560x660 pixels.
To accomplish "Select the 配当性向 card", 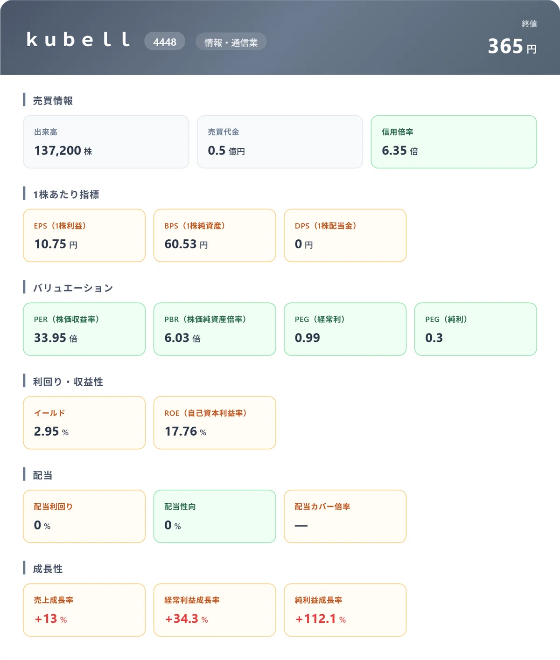I will (x=215, y=516).
